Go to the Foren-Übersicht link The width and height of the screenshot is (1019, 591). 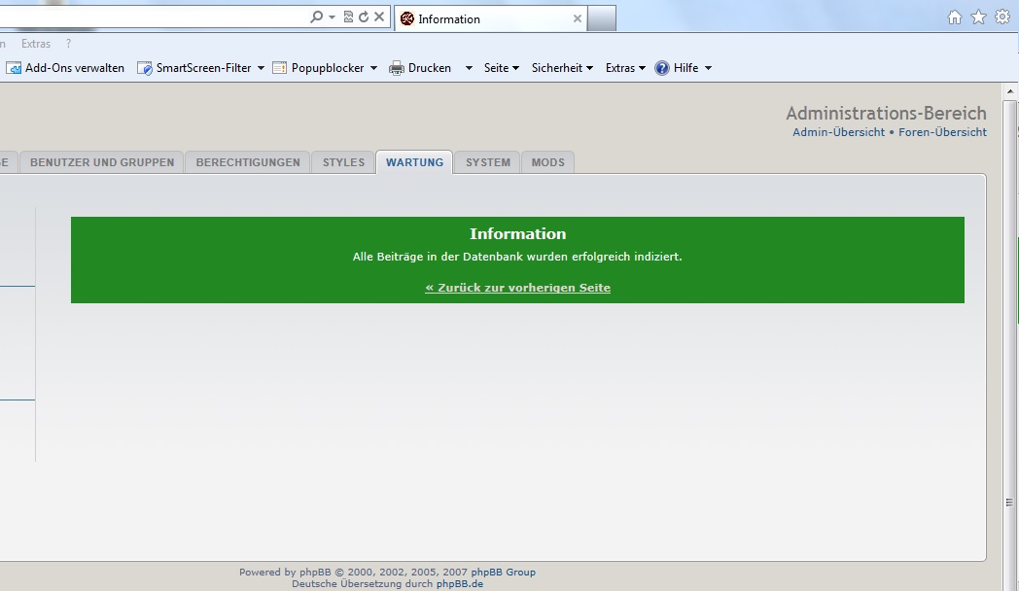(x=942, y=132)
